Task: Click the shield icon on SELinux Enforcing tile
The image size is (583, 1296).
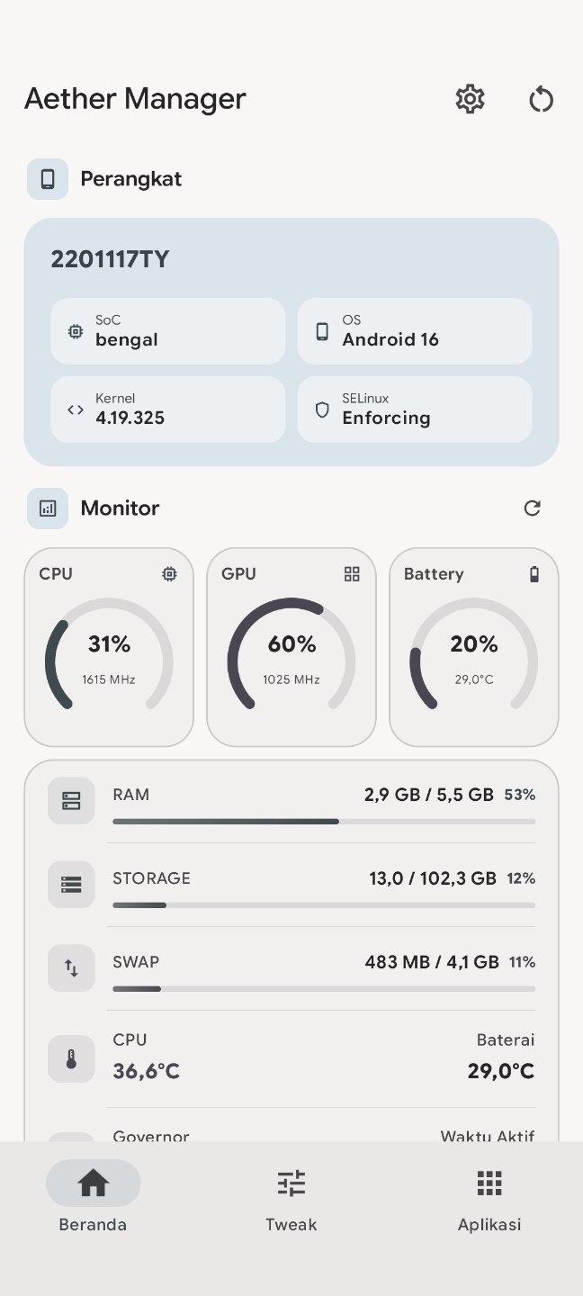Action: pyautogui.click(x=322, y=409)
